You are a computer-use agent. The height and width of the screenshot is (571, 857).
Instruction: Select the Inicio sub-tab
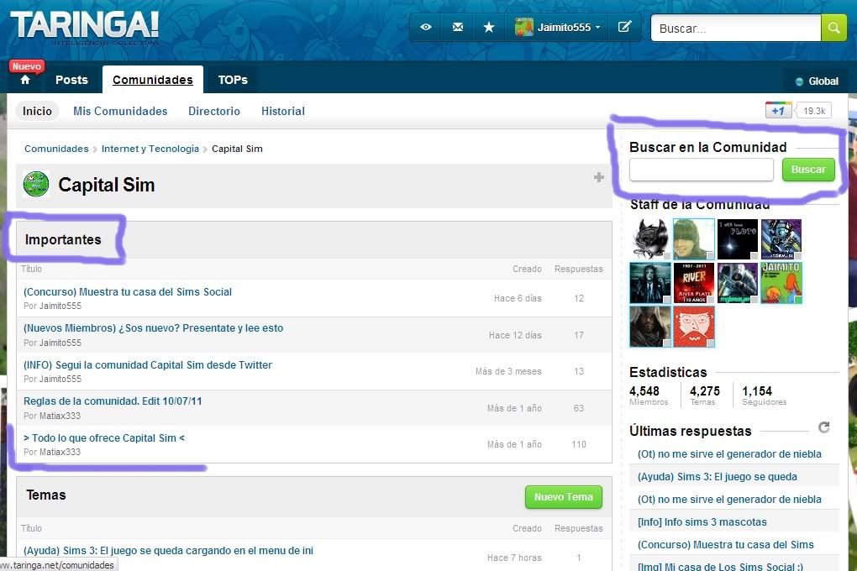[x=37, y=111]
